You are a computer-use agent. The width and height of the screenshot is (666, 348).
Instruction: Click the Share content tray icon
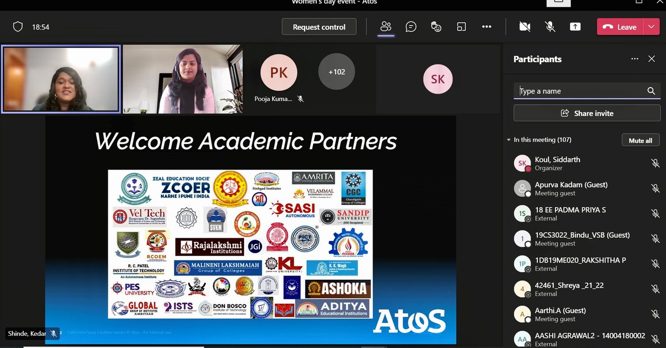tap(576, 27)
